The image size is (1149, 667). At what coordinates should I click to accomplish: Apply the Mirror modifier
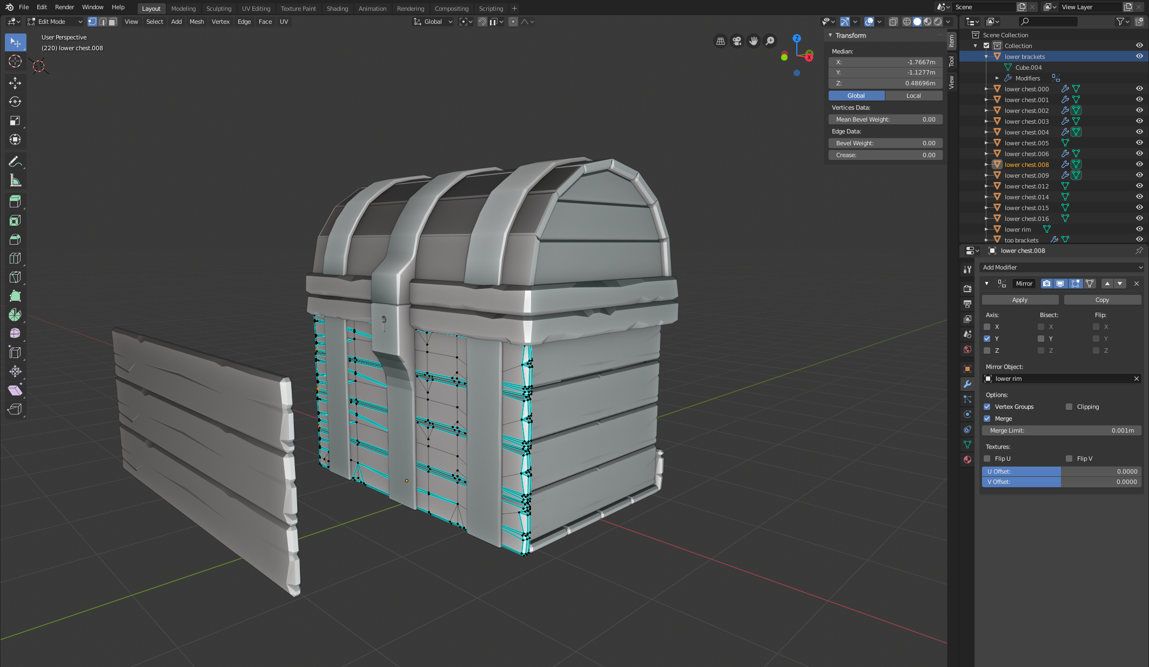(x=1019, y=300)
